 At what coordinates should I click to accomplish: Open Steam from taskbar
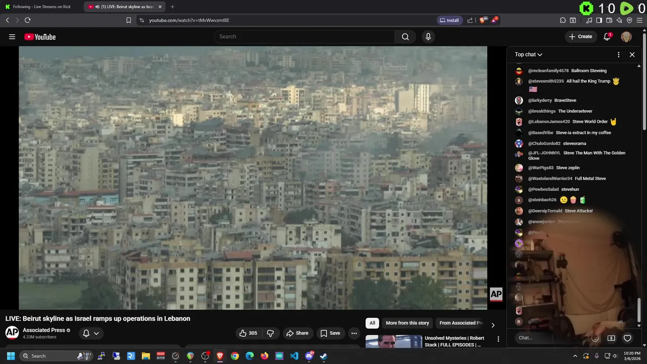[x=323, y=356]
